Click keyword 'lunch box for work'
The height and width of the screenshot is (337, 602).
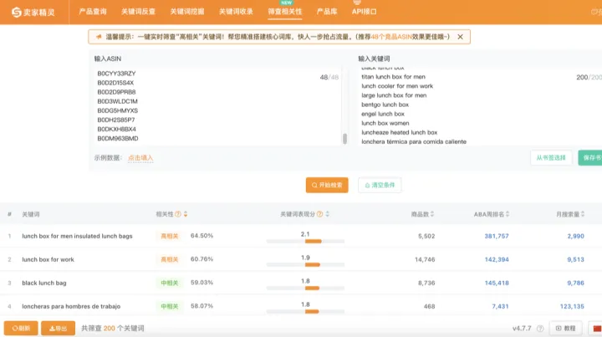click(x=48, y=259)
